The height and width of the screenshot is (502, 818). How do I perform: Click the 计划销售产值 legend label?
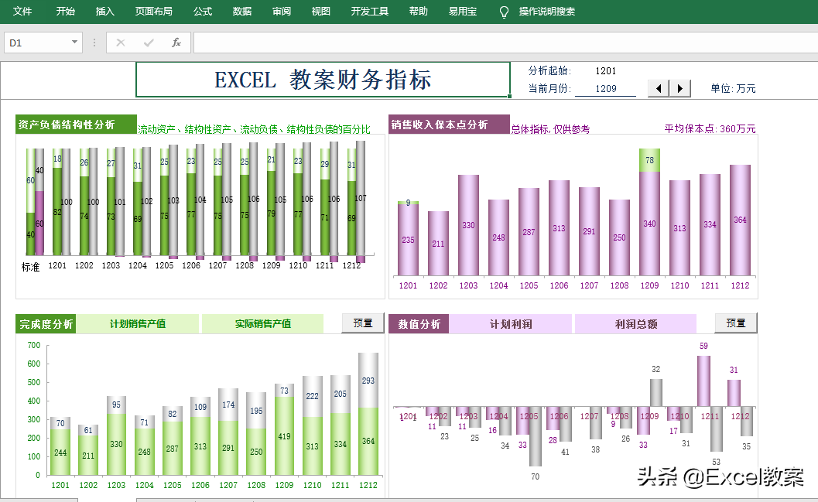pyautogui.click(x=138, y=324)
